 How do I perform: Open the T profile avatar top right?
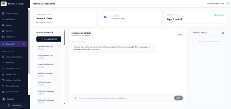228,4
